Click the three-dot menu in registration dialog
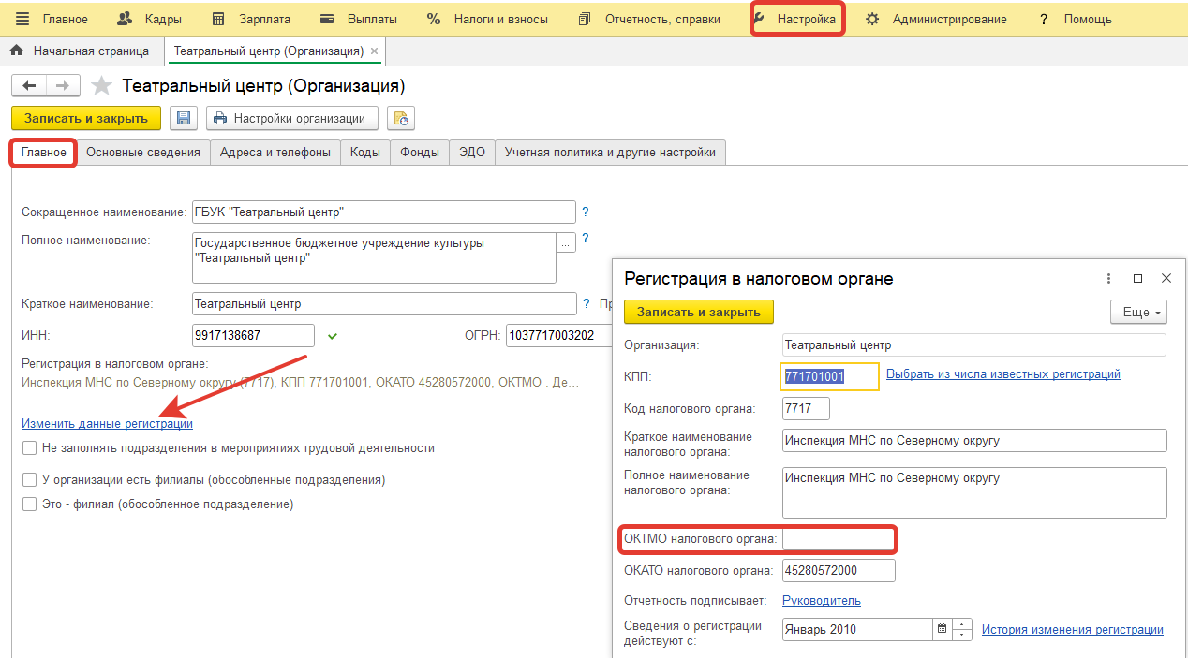1188x658 pixels. (x=1108, y=279)
